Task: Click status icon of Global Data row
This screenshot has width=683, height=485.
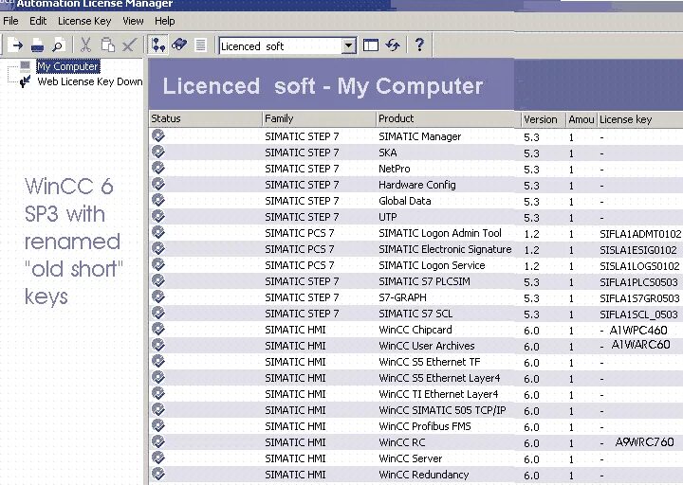Action: (x=158, y=200)
